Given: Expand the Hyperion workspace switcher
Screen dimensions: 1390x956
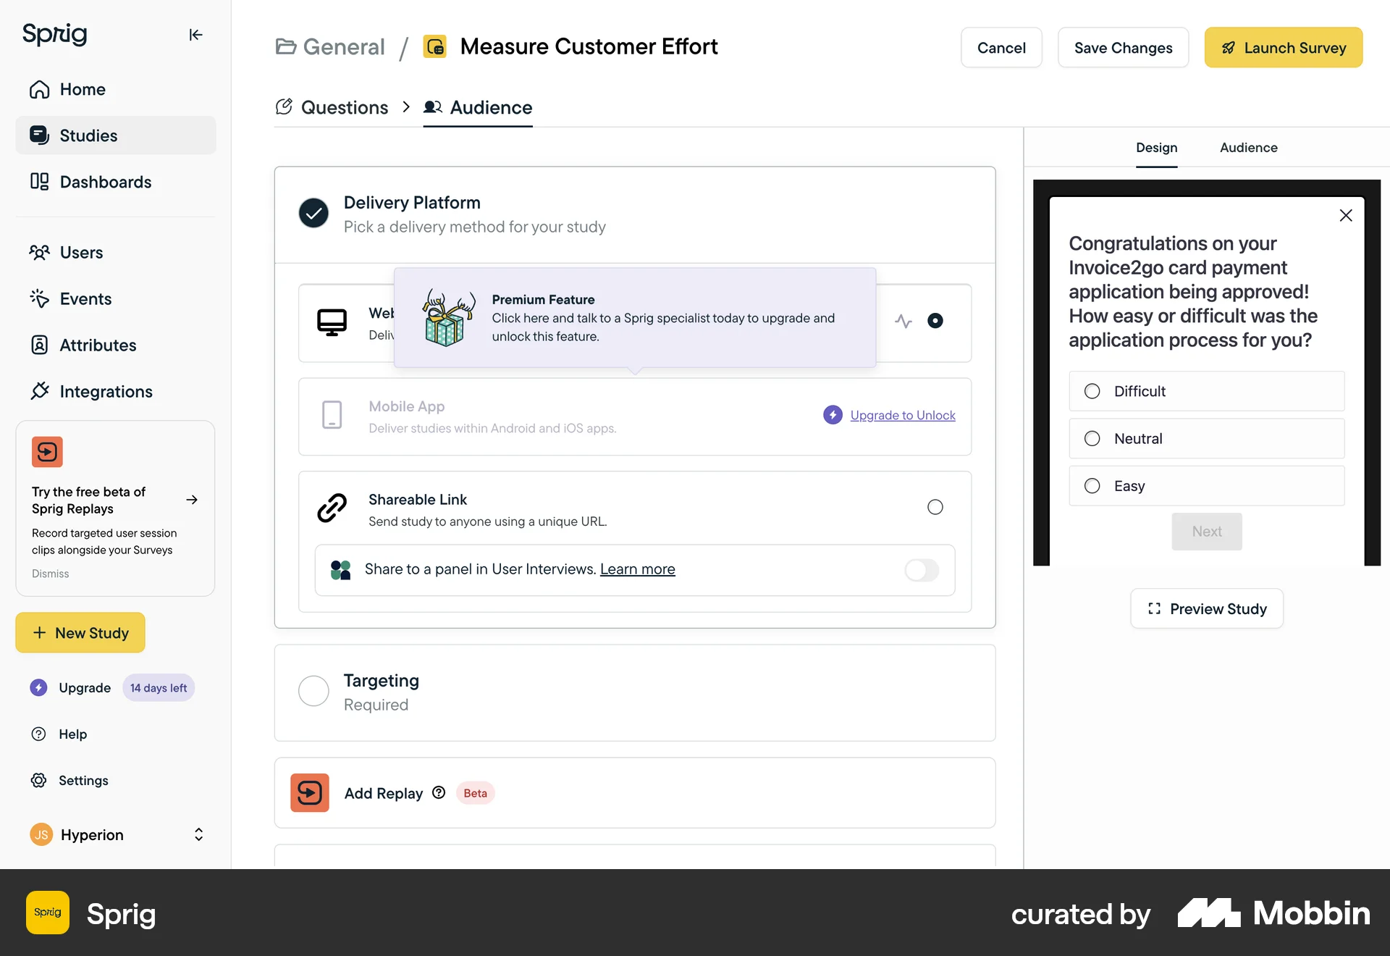Looking at the screenshot, I should tap(198, 834).
